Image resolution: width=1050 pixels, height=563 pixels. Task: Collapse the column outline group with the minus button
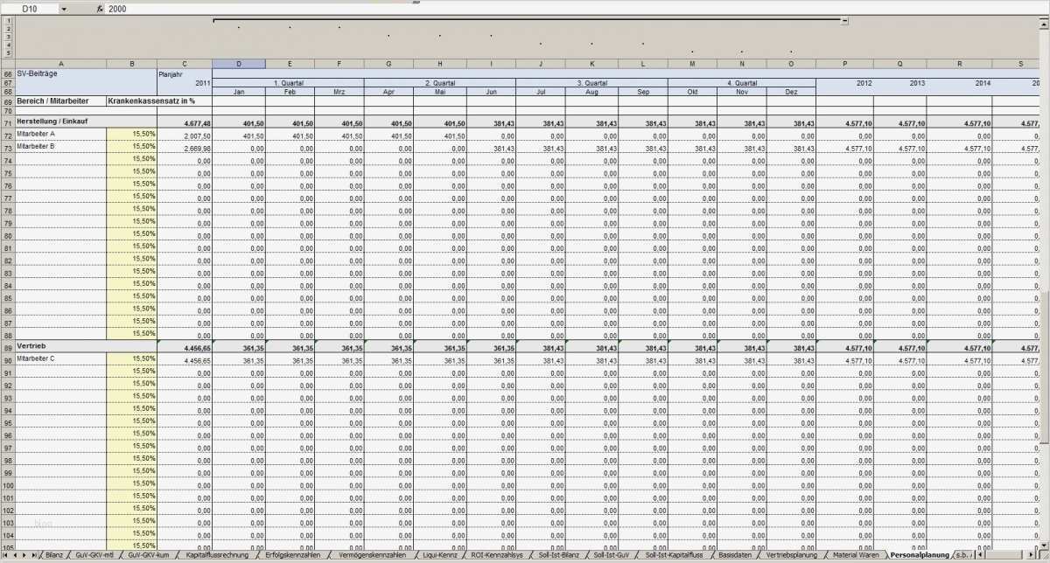pyautogui.click(x=843, y=19)
